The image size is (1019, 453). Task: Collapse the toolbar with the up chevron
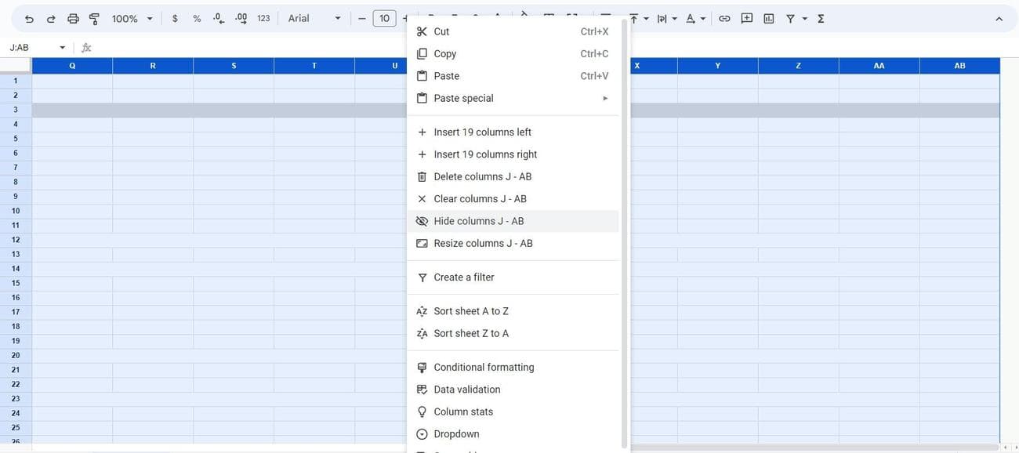coord(999,19)
